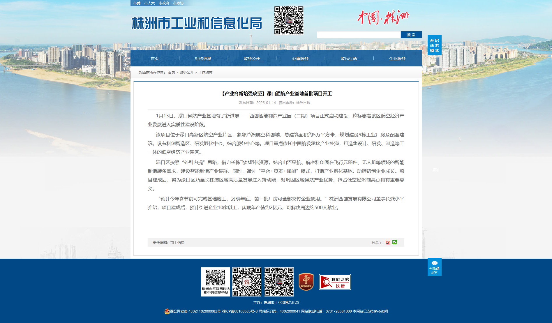Go to 工作动态 in breadcrumb
This screenshot has width=552, height=323.
click(x=205, y=73)
